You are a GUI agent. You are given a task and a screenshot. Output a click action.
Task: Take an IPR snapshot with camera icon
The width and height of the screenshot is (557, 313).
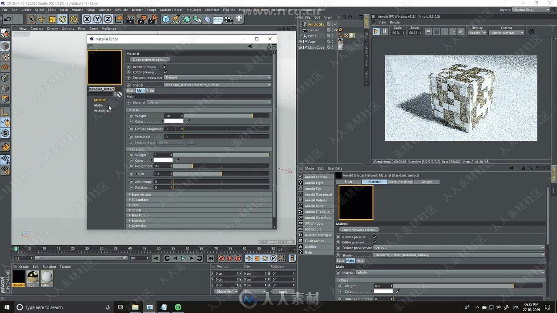pos(531,31)
